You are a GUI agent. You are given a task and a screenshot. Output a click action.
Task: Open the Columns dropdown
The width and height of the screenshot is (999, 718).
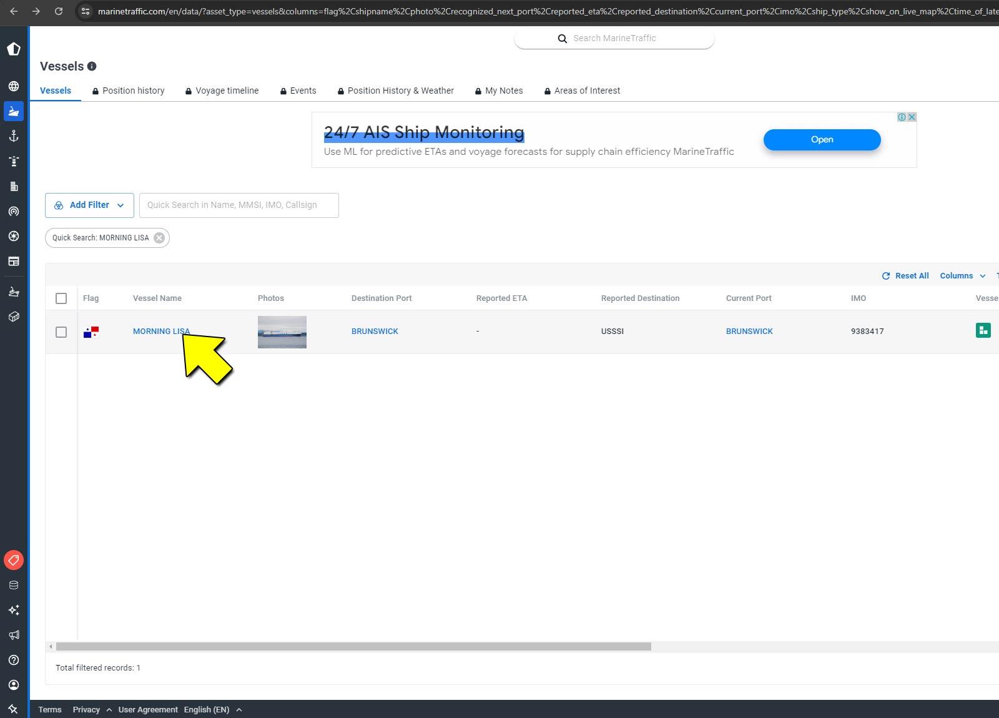tap(963, 276)
